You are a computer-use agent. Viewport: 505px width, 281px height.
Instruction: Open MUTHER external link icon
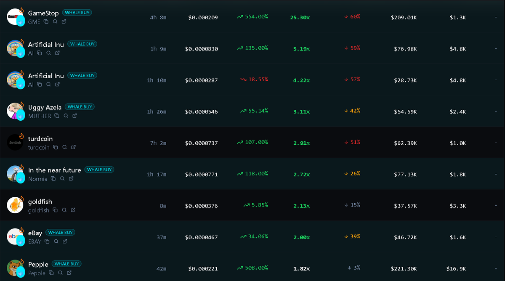pos(75,116)
